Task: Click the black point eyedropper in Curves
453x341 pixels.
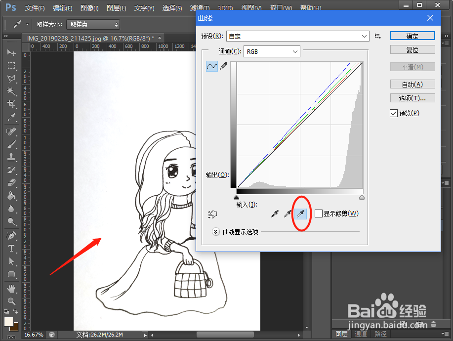Action: point(275,214)
